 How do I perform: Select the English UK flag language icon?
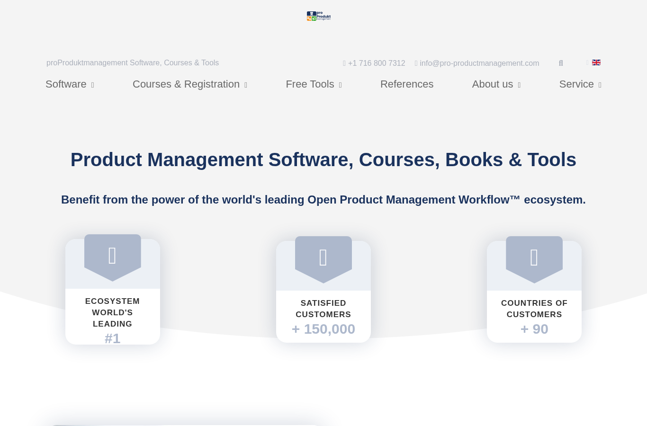596,62
